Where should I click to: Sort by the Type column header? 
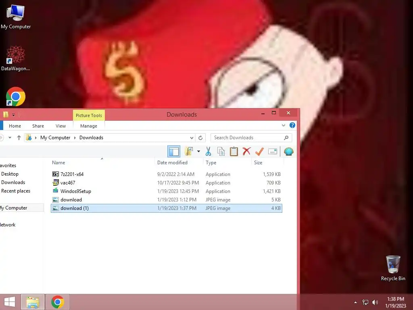tap(211, 163)
